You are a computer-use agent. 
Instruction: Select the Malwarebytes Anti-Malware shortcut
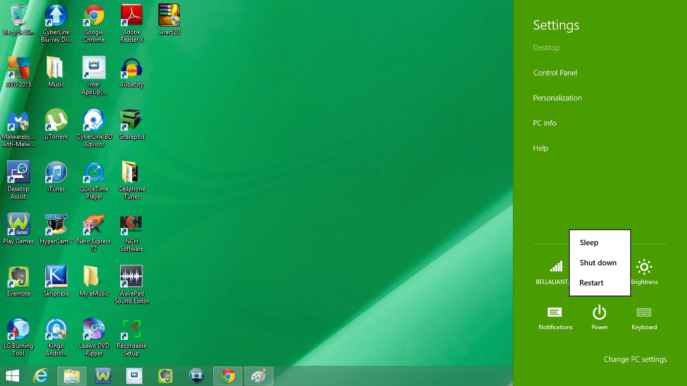pos(19,128)
